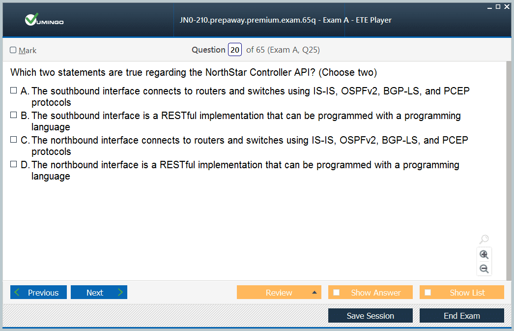Select answer option A checkbox
The height and width of the screenshot is (331, 514).
click(13, 90)
